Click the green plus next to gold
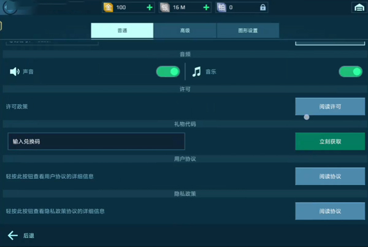Viewport: 368px width, 247px height. (150, 7)
